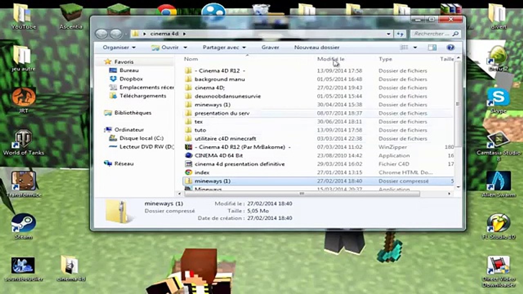This screenshot has width=523, height=294.
Task: Select the index Chrome HTML file
Action: (x=202, y=172)
